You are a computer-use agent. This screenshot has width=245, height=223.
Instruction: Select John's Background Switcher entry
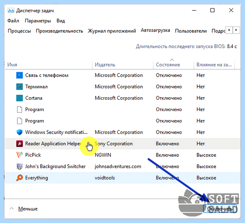[x=55, y=166]
